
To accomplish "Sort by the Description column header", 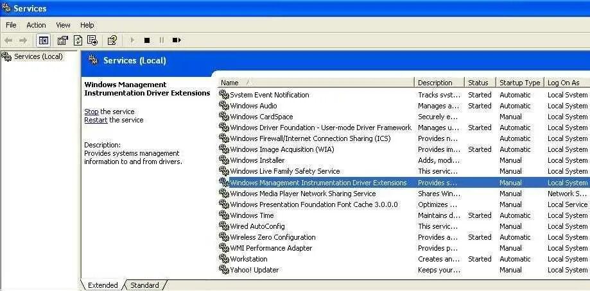I will tap(440, 83).
